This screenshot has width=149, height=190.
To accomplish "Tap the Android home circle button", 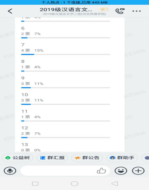I will point(74,184).
